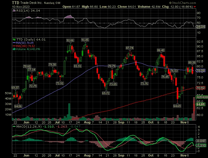Click the 78.79 price label
The width and height of the screenshot is (208, 158).
coord(112,66)
